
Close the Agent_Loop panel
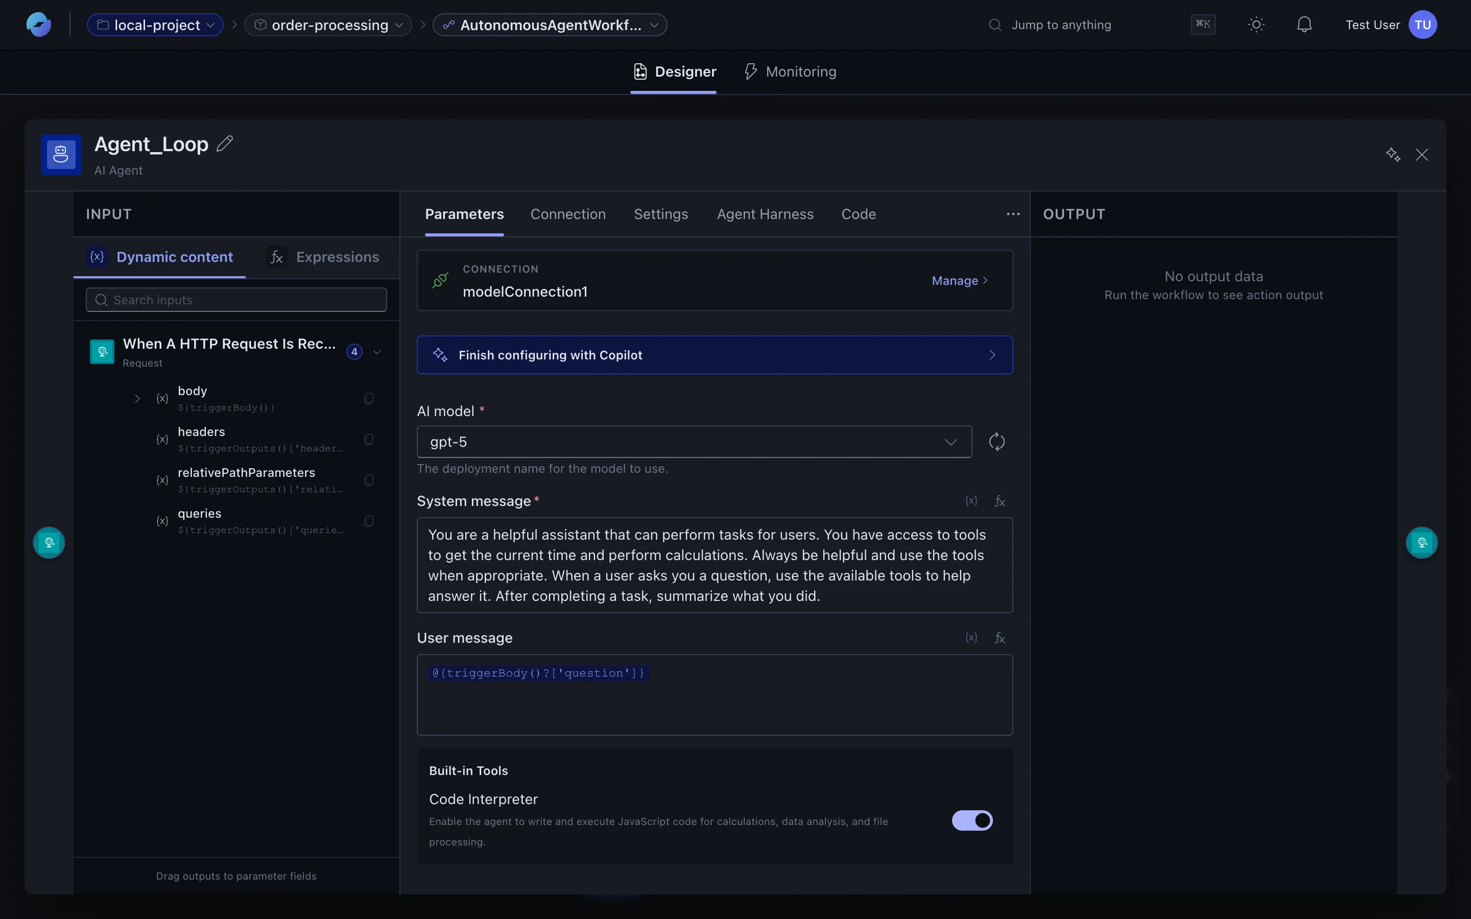(x=1422, y=154)
